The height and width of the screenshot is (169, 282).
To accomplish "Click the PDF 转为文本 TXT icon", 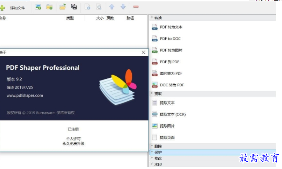I will tap(154, 27).
